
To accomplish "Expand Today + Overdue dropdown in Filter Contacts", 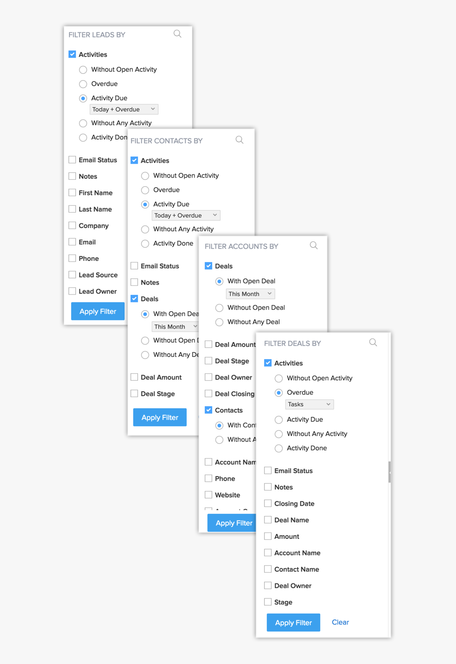I will point(186,215).
